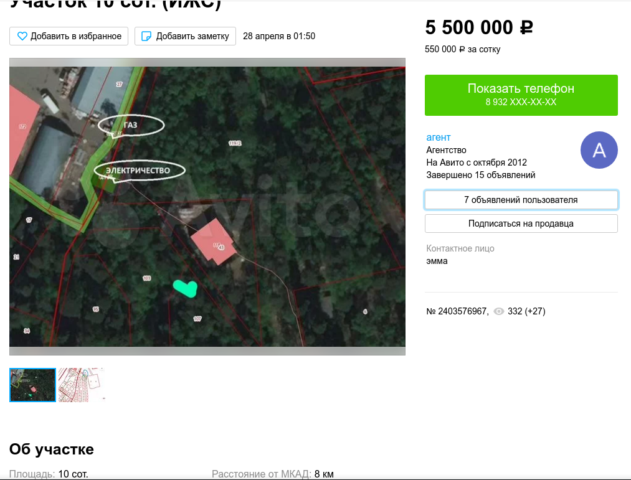631x480 pixels.
Task: Click the 5 500 000 ₽ price
Action: pyautogui.click(x=479, y=28)
